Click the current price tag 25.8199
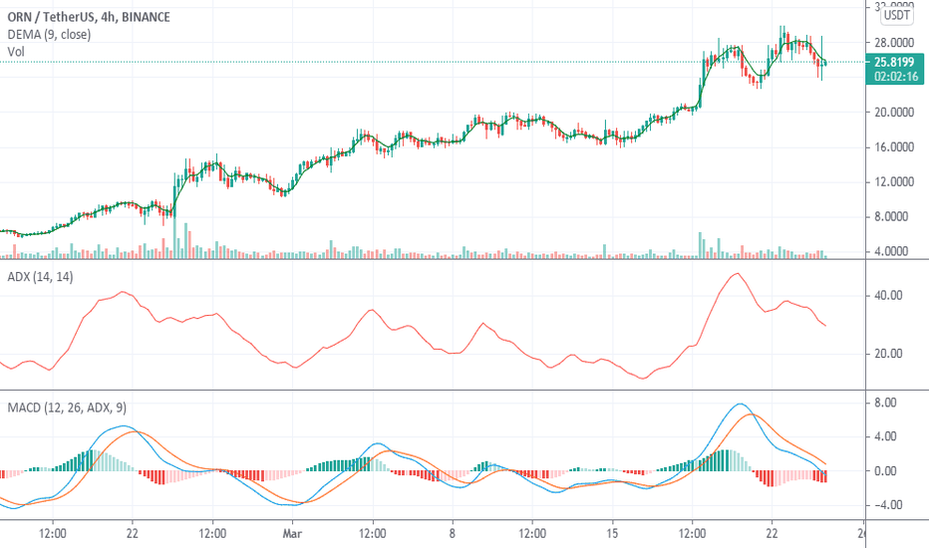Viewport: 929px width, 548px height. point(894,62)
